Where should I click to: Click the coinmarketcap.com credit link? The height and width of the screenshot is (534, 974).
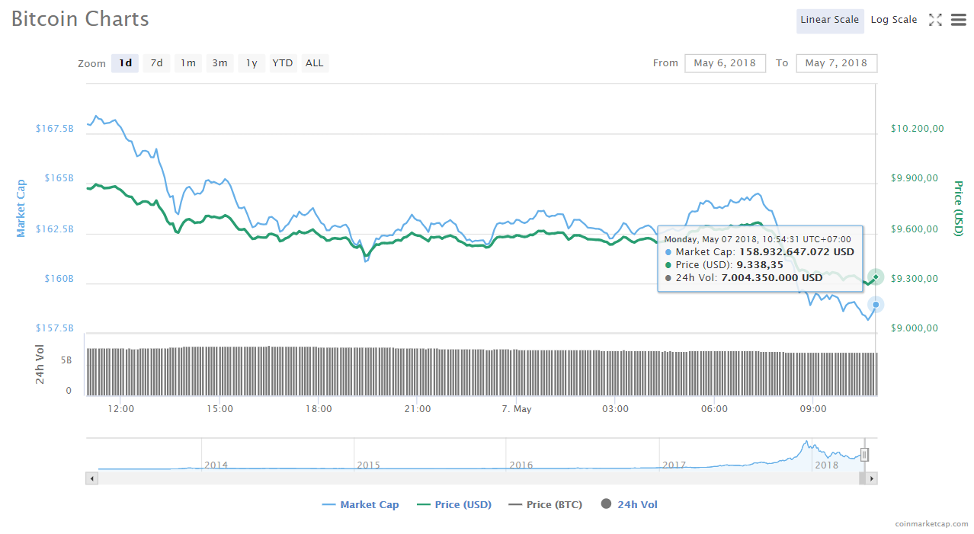click(931, 524)
